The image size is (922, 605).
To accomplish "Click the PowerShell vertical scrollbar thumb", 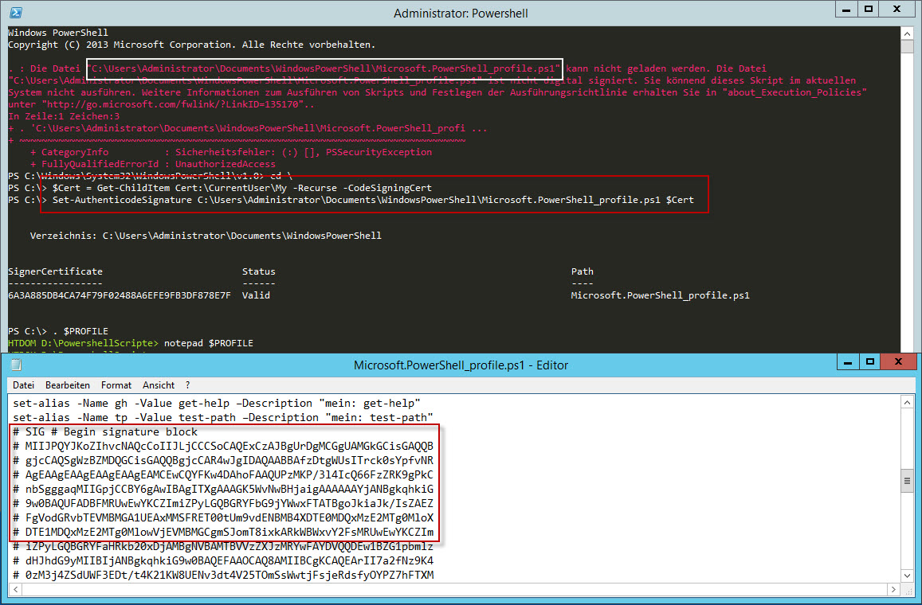I will [907, 47].
